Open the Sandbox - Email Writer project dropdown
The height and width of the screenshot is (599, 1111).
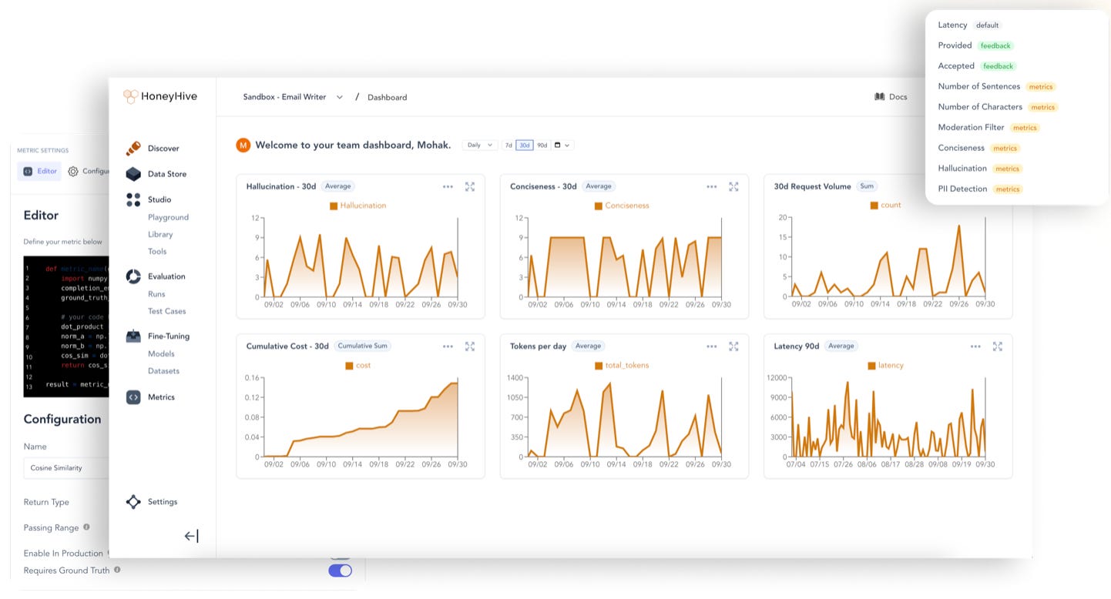293,97
